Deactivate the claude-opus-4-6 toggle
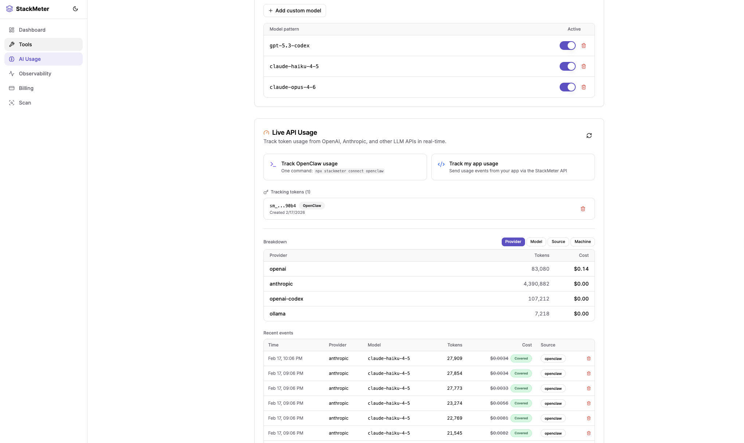Image resolution: width=744 pixels, height=443 pixels. coord(567,87)
